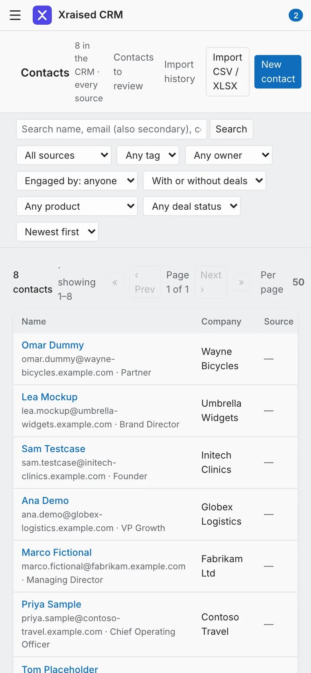Viewport: 311px width, 673px height.
Task: Click Page 1 of 1 indicator
Action: click(178, 282)
